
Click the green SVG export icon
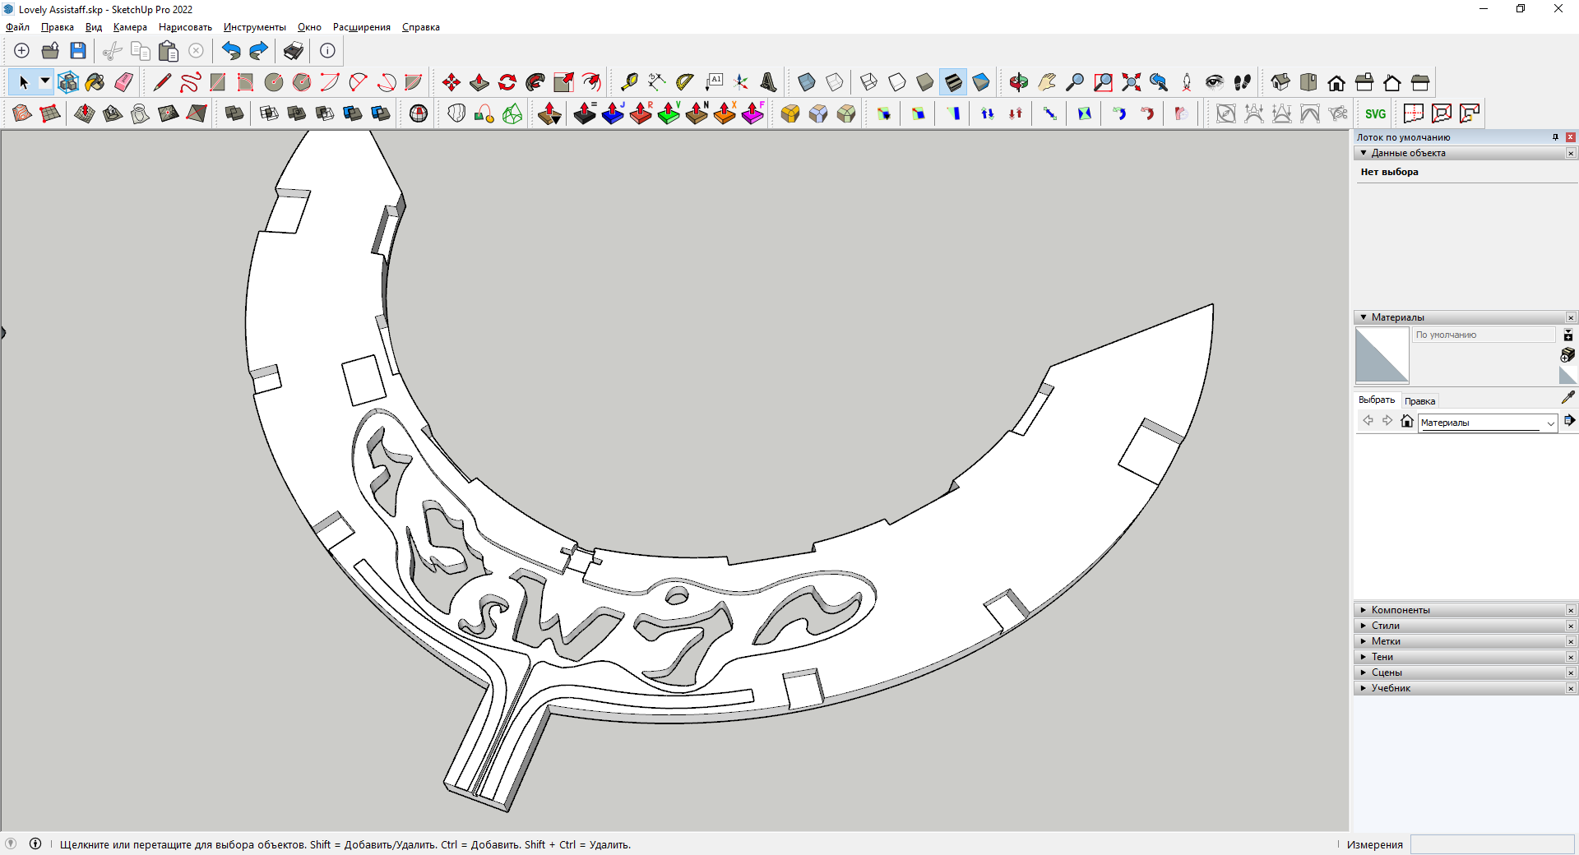point(1375,113)
